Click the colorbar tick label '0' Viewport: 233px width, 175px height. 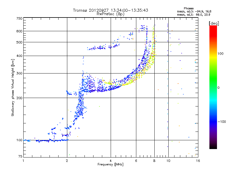tap(218, 88)
